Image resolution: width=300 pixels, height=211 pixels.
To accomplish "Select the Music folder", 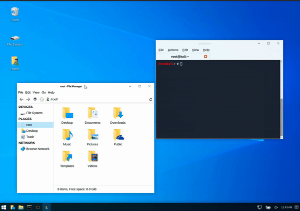I will coord(67,137).
